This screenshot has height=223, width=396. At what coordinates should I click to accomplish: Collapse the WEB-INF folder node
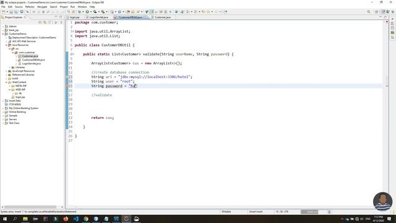pos(10,89)
